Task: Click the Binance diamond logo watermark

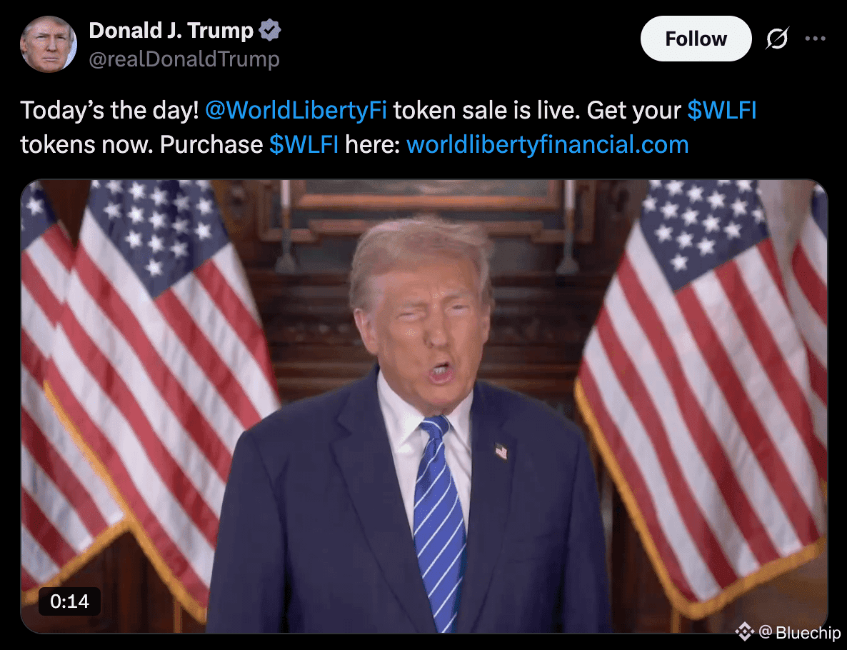Action: pos(745,631)
